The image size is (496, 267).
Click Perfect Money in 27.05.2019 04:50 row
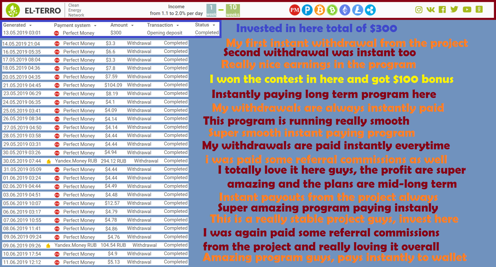click(x=79, y=128)
